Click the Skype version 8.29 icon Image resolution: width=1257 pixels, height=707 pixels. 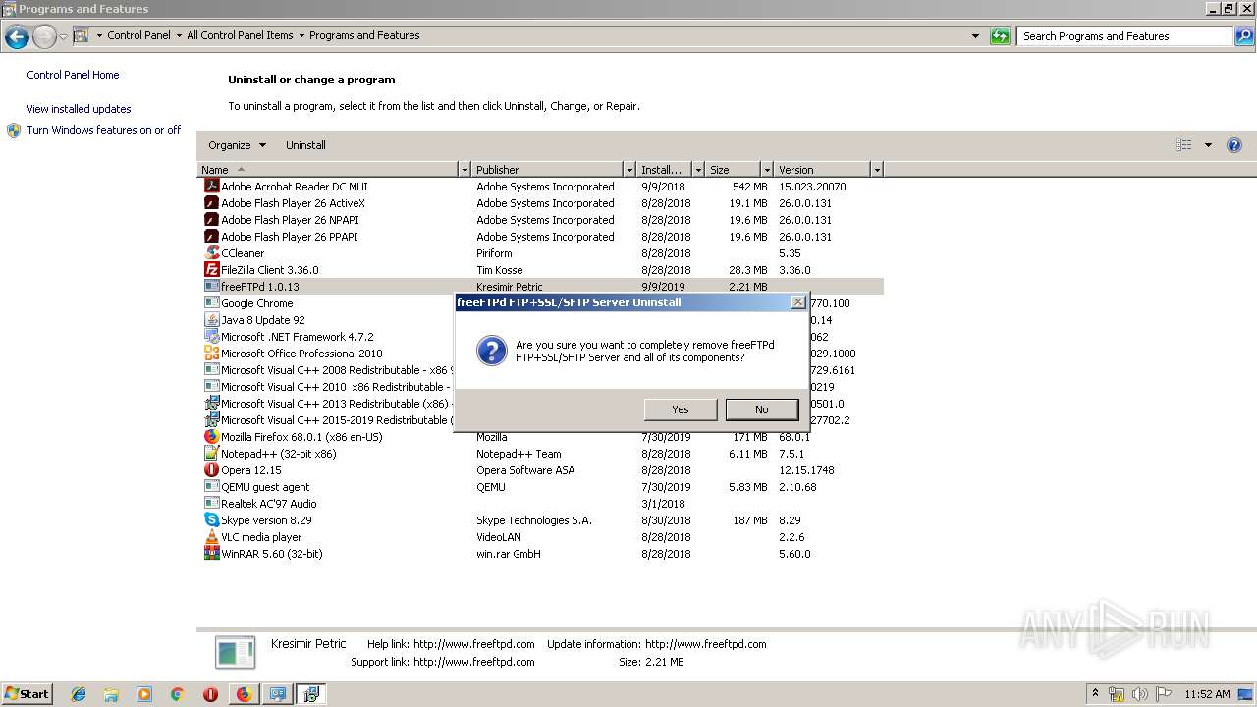211,519
